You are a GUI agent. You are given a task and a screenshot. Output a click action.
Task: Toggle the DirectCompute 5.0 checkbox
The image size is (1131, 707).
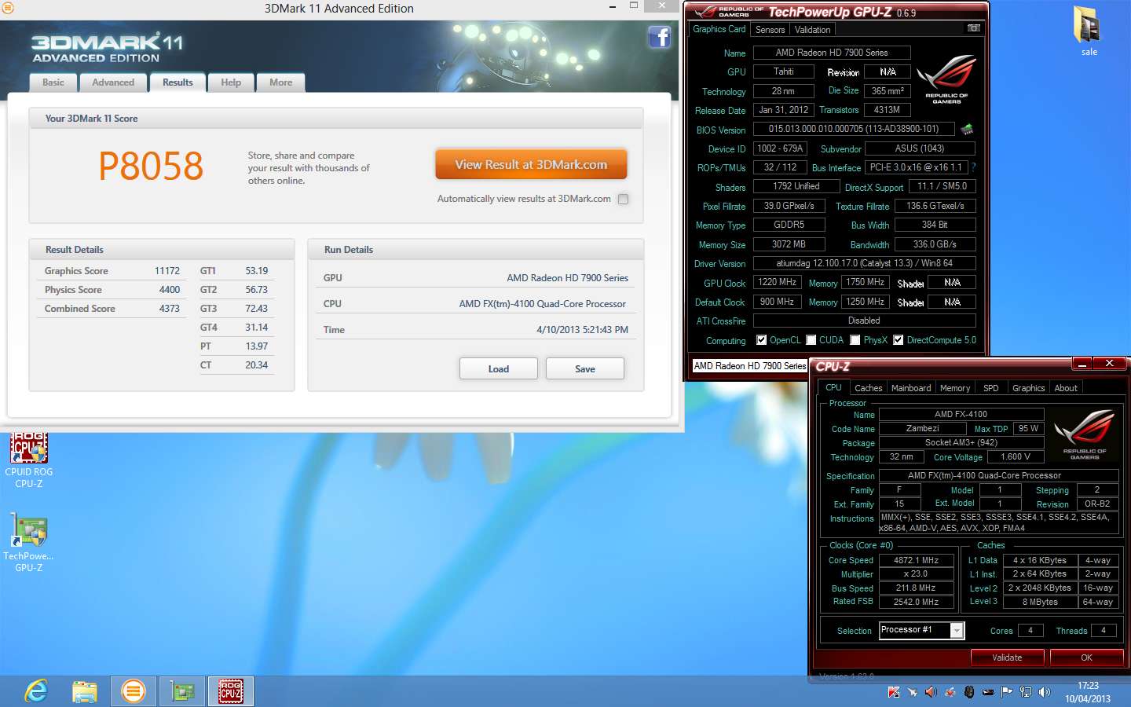(898, 340)
